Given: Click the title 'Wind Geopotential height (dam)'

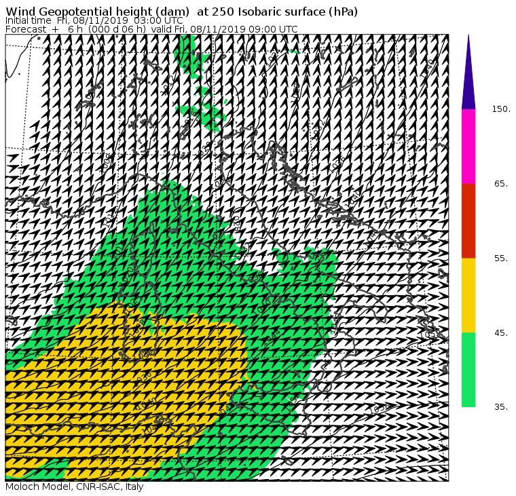Looking at the screenshot, I should [98, 12].
